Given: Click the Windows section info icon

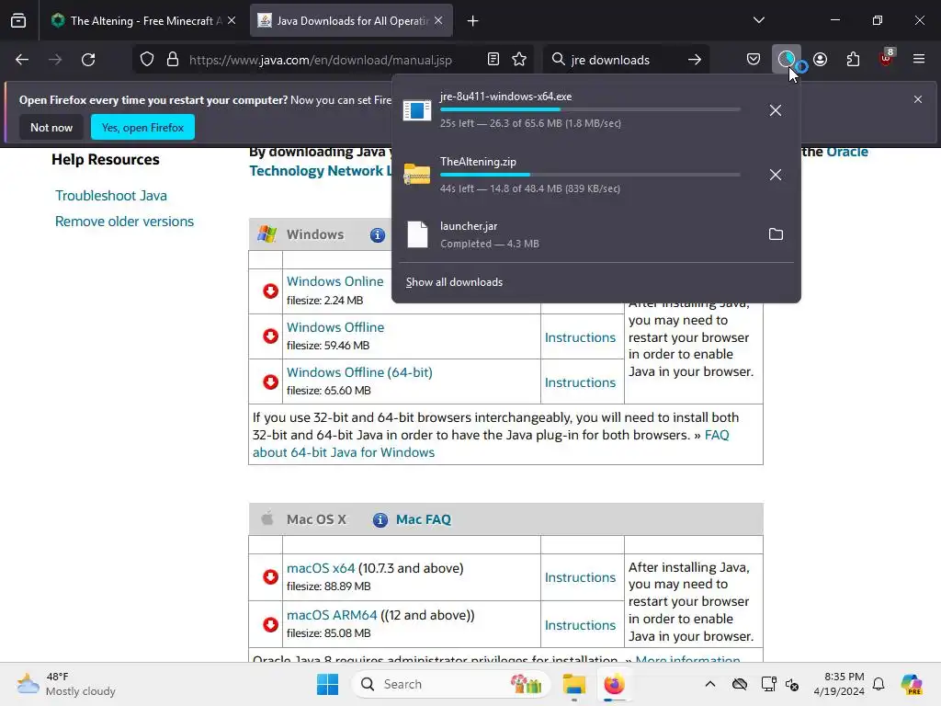Looking at the screenshot, I should click(378, 235).
